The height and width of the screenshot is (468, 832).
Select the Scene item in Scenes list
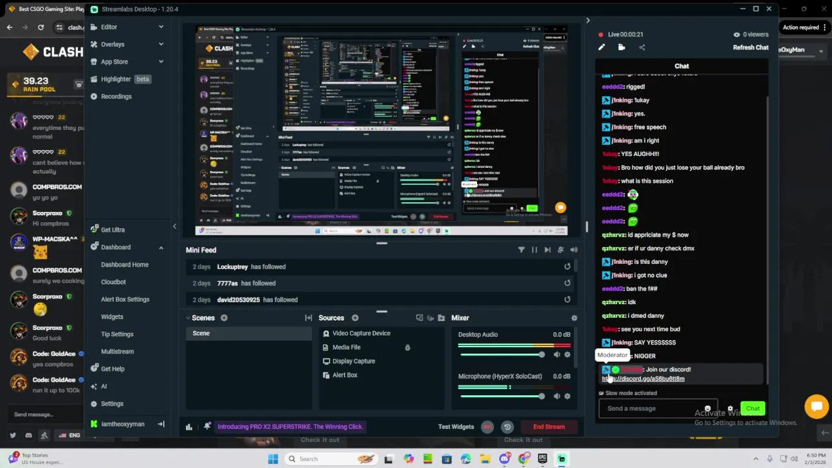point(249,333)
